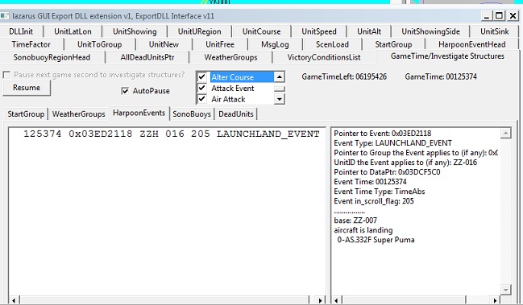Click 'base: ZZ-007' detail line

(355, 220)
